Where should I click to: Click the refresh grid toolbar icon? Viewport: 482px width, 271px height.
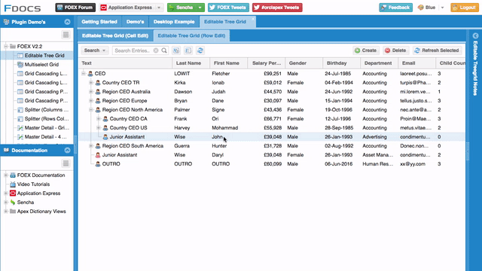(x=200, y=50)
